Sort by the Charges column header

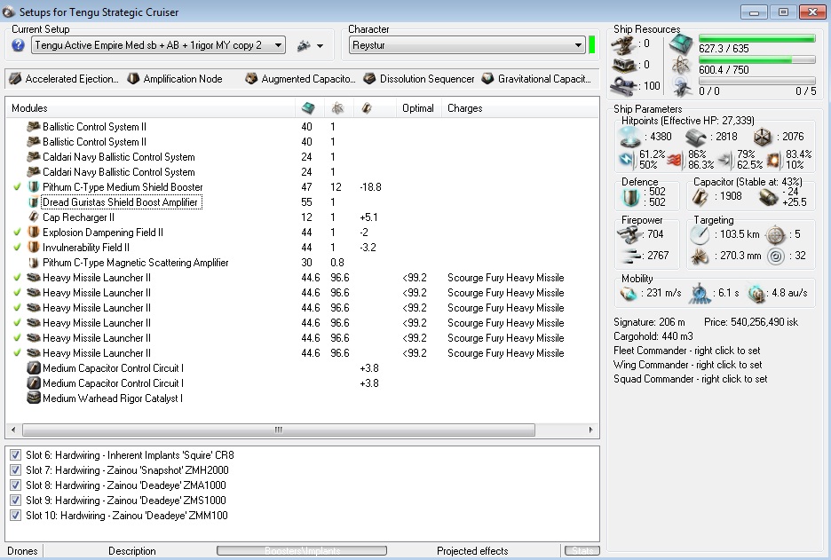[519, 108]
